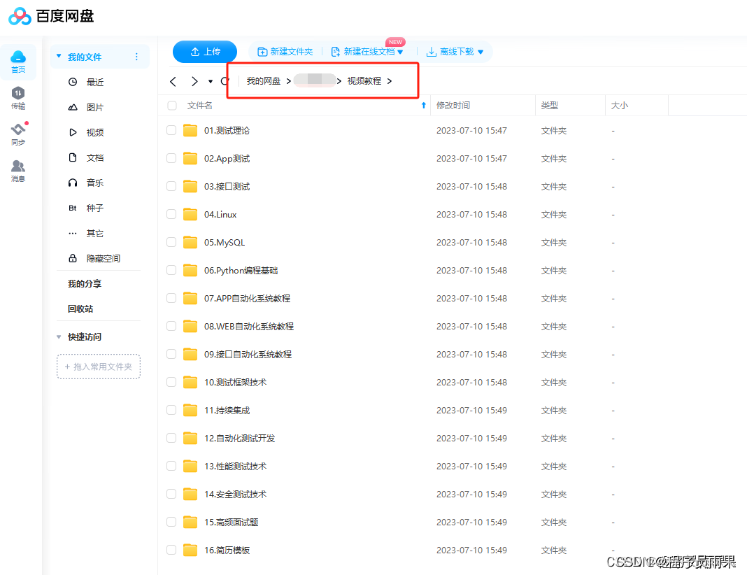Open 回收站 recycle bin
747x575 pixels.
(x=80, y=308)
